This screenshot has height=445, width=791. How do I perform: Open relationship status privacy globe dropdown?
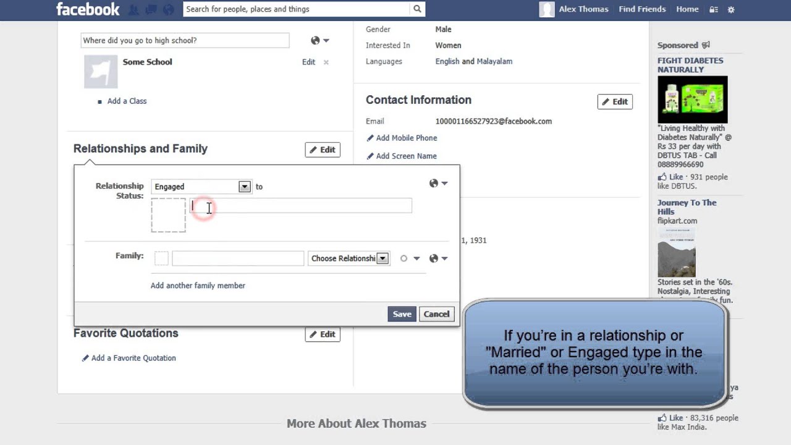pos(438,183)
